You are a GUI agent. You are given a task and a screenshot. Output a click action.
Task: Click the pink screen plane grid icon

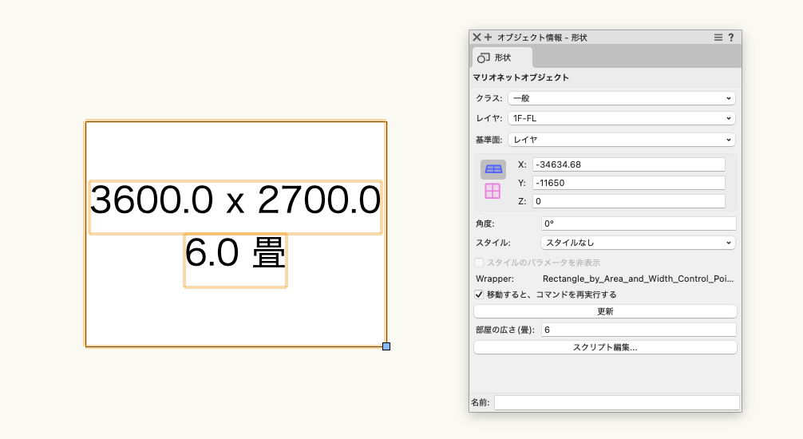[x=492, y=191]
